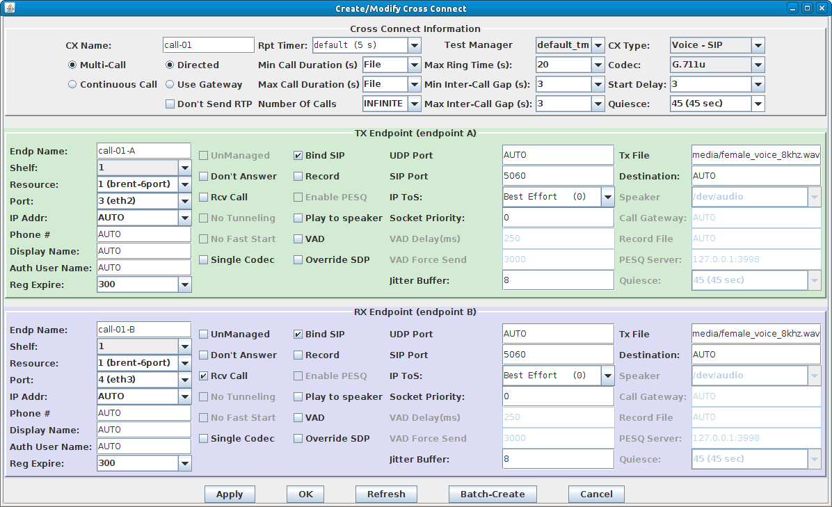Click RX Endpoint Phone # field
Viewport: 832px width, 507px height.
[144, 413]
